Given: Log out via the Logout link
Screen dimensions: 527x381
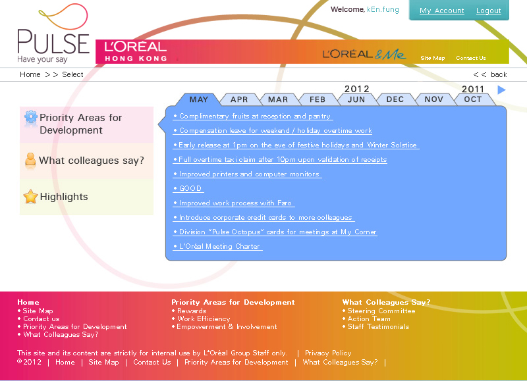Looking at the screenshot, I should pyautogui.click(x=488, y=11).
